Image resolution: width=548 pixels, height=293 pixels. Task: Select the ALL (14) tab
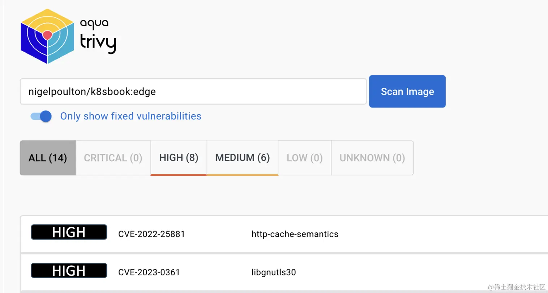48,158
